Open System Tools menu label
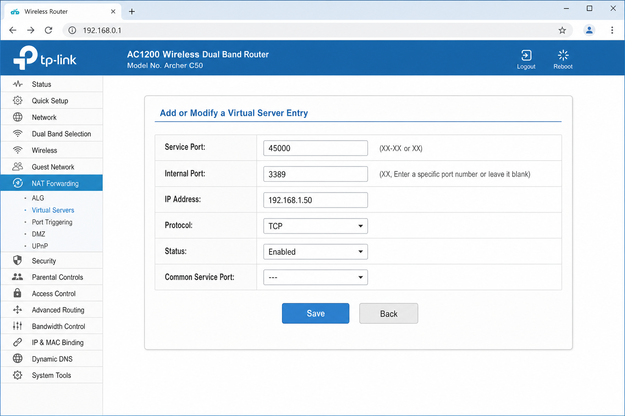Screen dimensions: 625x416 (51, 375)
